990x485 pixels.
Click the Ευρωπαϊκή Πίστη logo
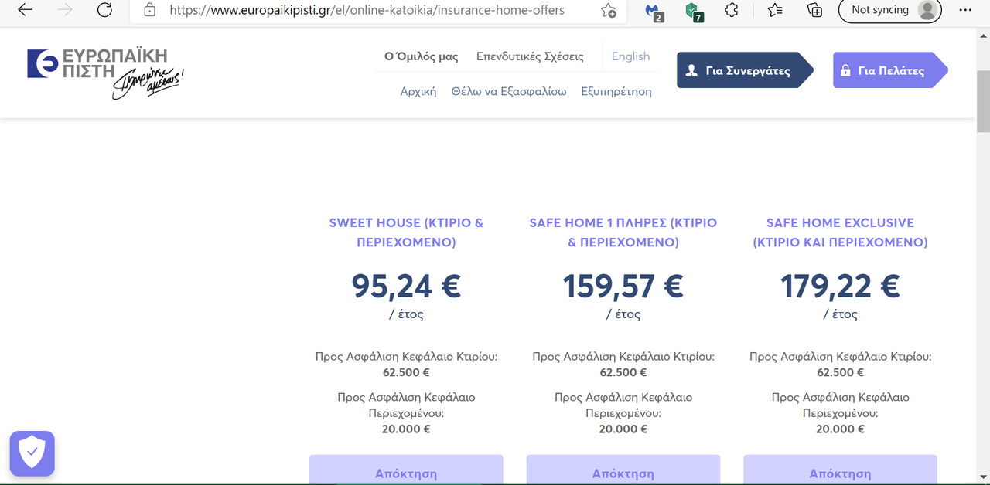coord(104,72)
